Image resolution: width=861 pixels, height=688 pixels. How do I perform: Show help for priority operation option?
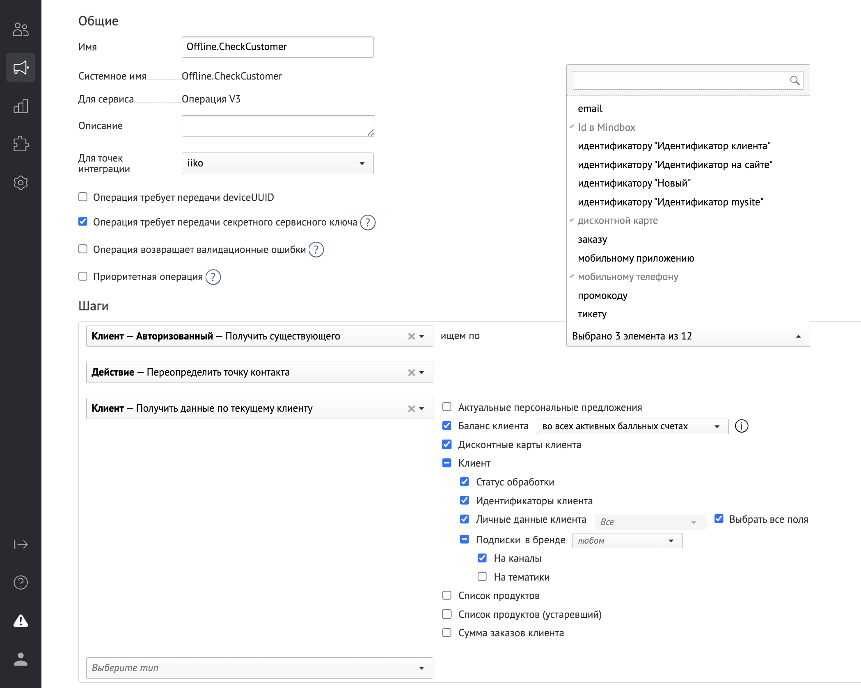[213, 277]
